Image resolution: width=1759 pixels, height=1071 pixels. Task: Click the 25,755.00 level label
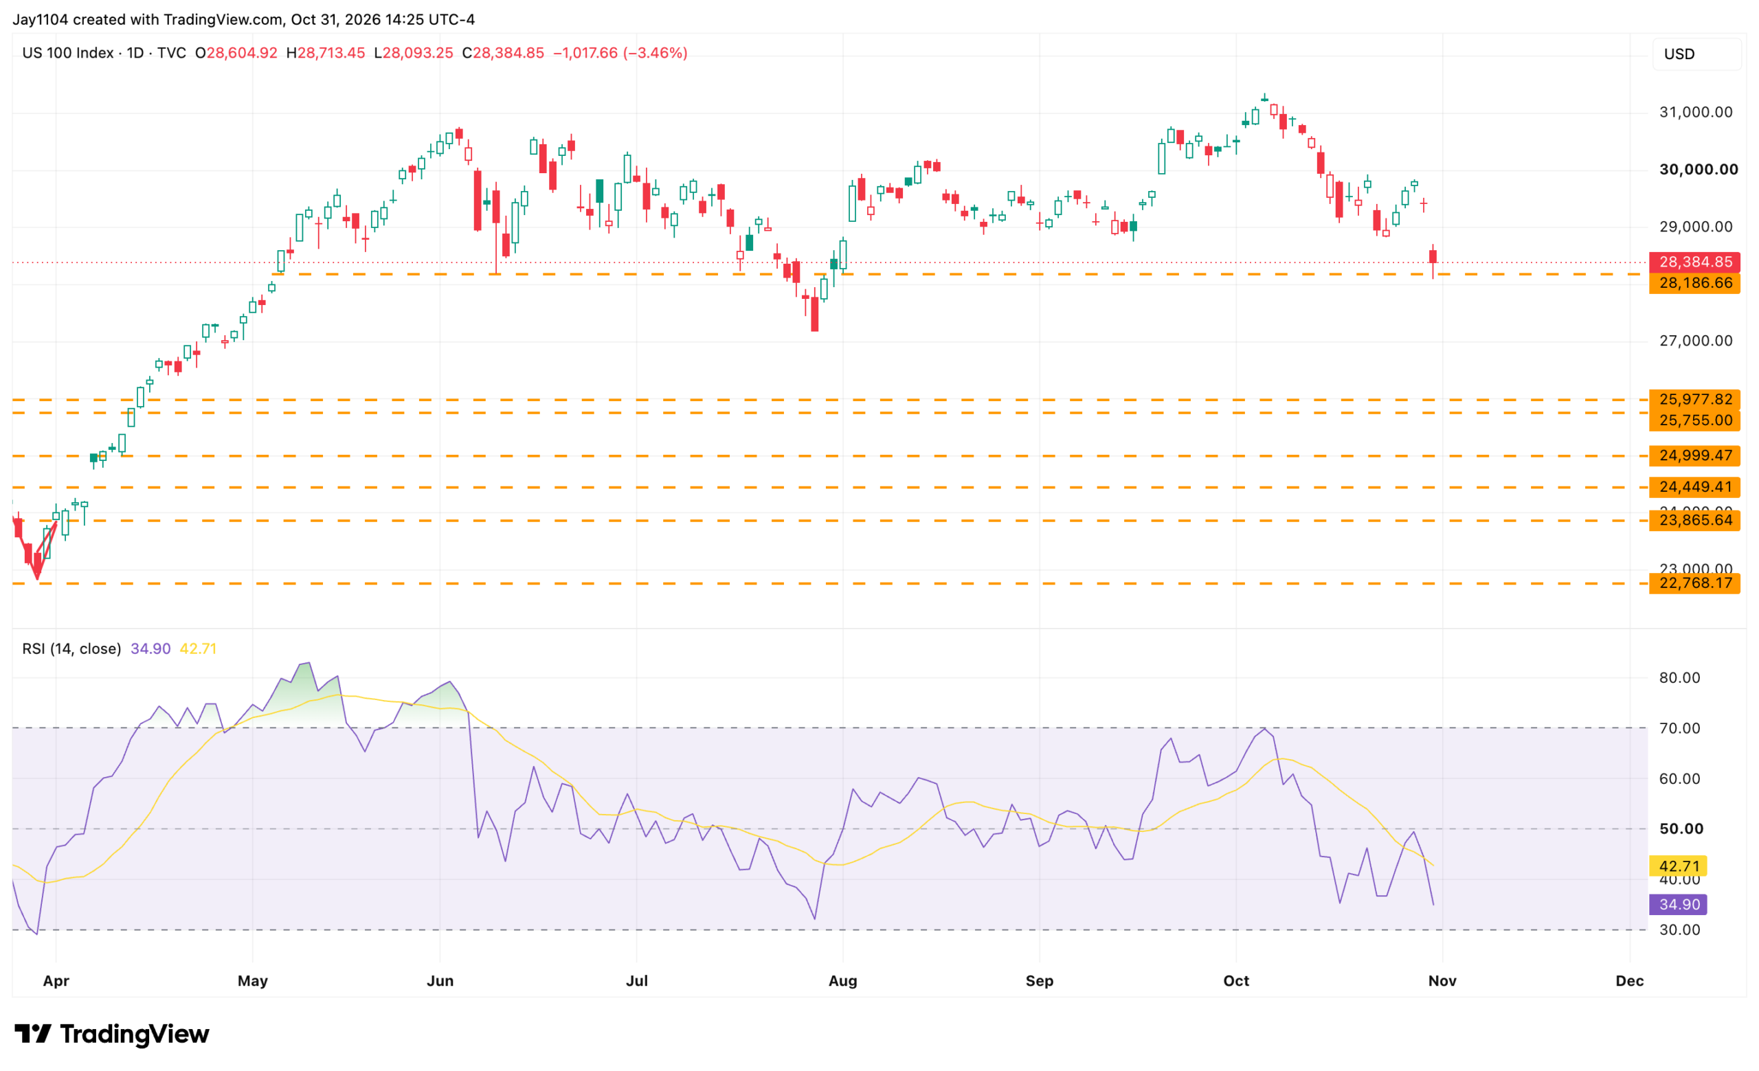(1694, 420)
